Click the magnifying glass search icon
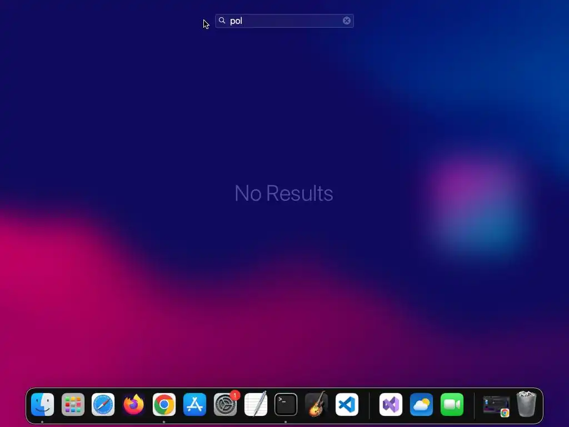The image size is (569, 427). pos(222,21)
